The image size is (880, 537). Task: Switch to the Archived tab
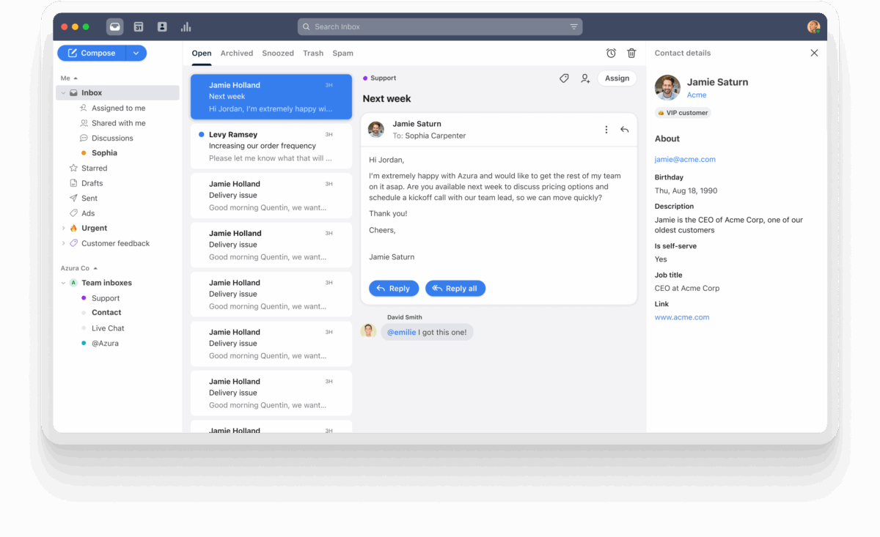click(x=236, y=53)
